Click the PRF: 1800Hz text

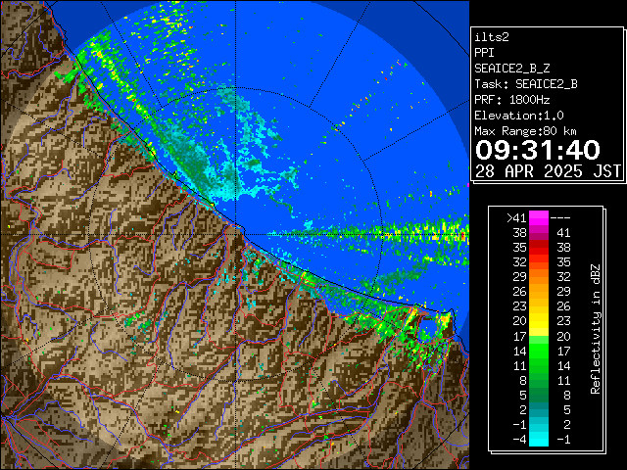[x=511, y=100]
